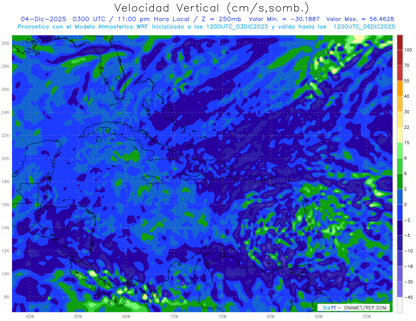The height and width of the screenshot is (321, 416).
Task: Click the colorbar label '15'
Action: click(407, 142)
